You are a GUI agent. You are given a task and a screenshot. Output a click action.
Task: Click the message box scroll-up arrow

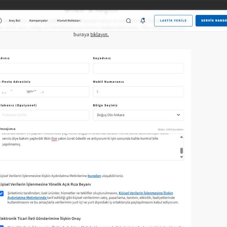click(181, 137)
